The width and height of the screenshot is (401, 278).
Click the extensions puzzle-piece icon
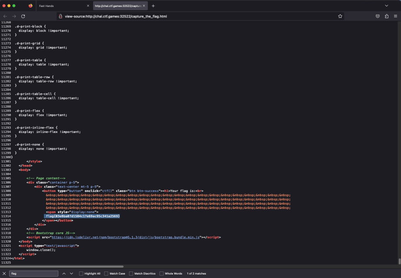point(387,16)
